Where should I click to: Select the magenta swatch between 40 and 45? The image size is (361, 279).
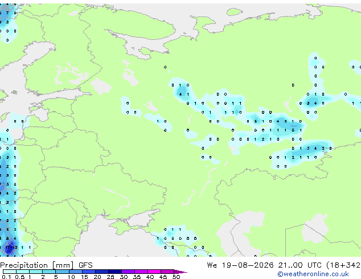coord(154,272)
